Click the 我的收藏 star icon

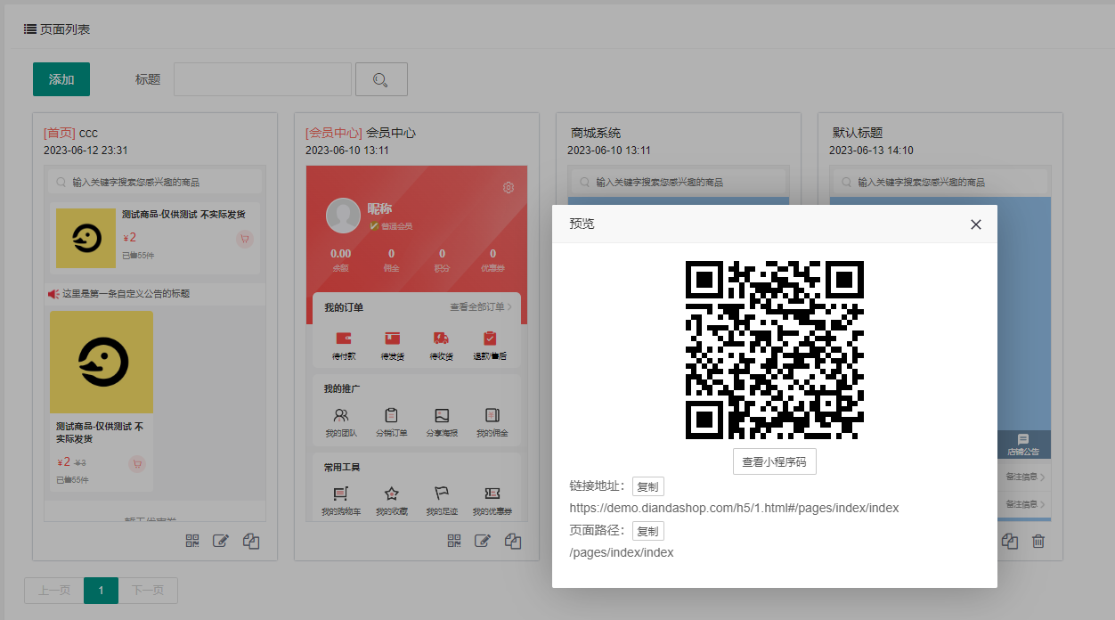[x=391, y=493]
